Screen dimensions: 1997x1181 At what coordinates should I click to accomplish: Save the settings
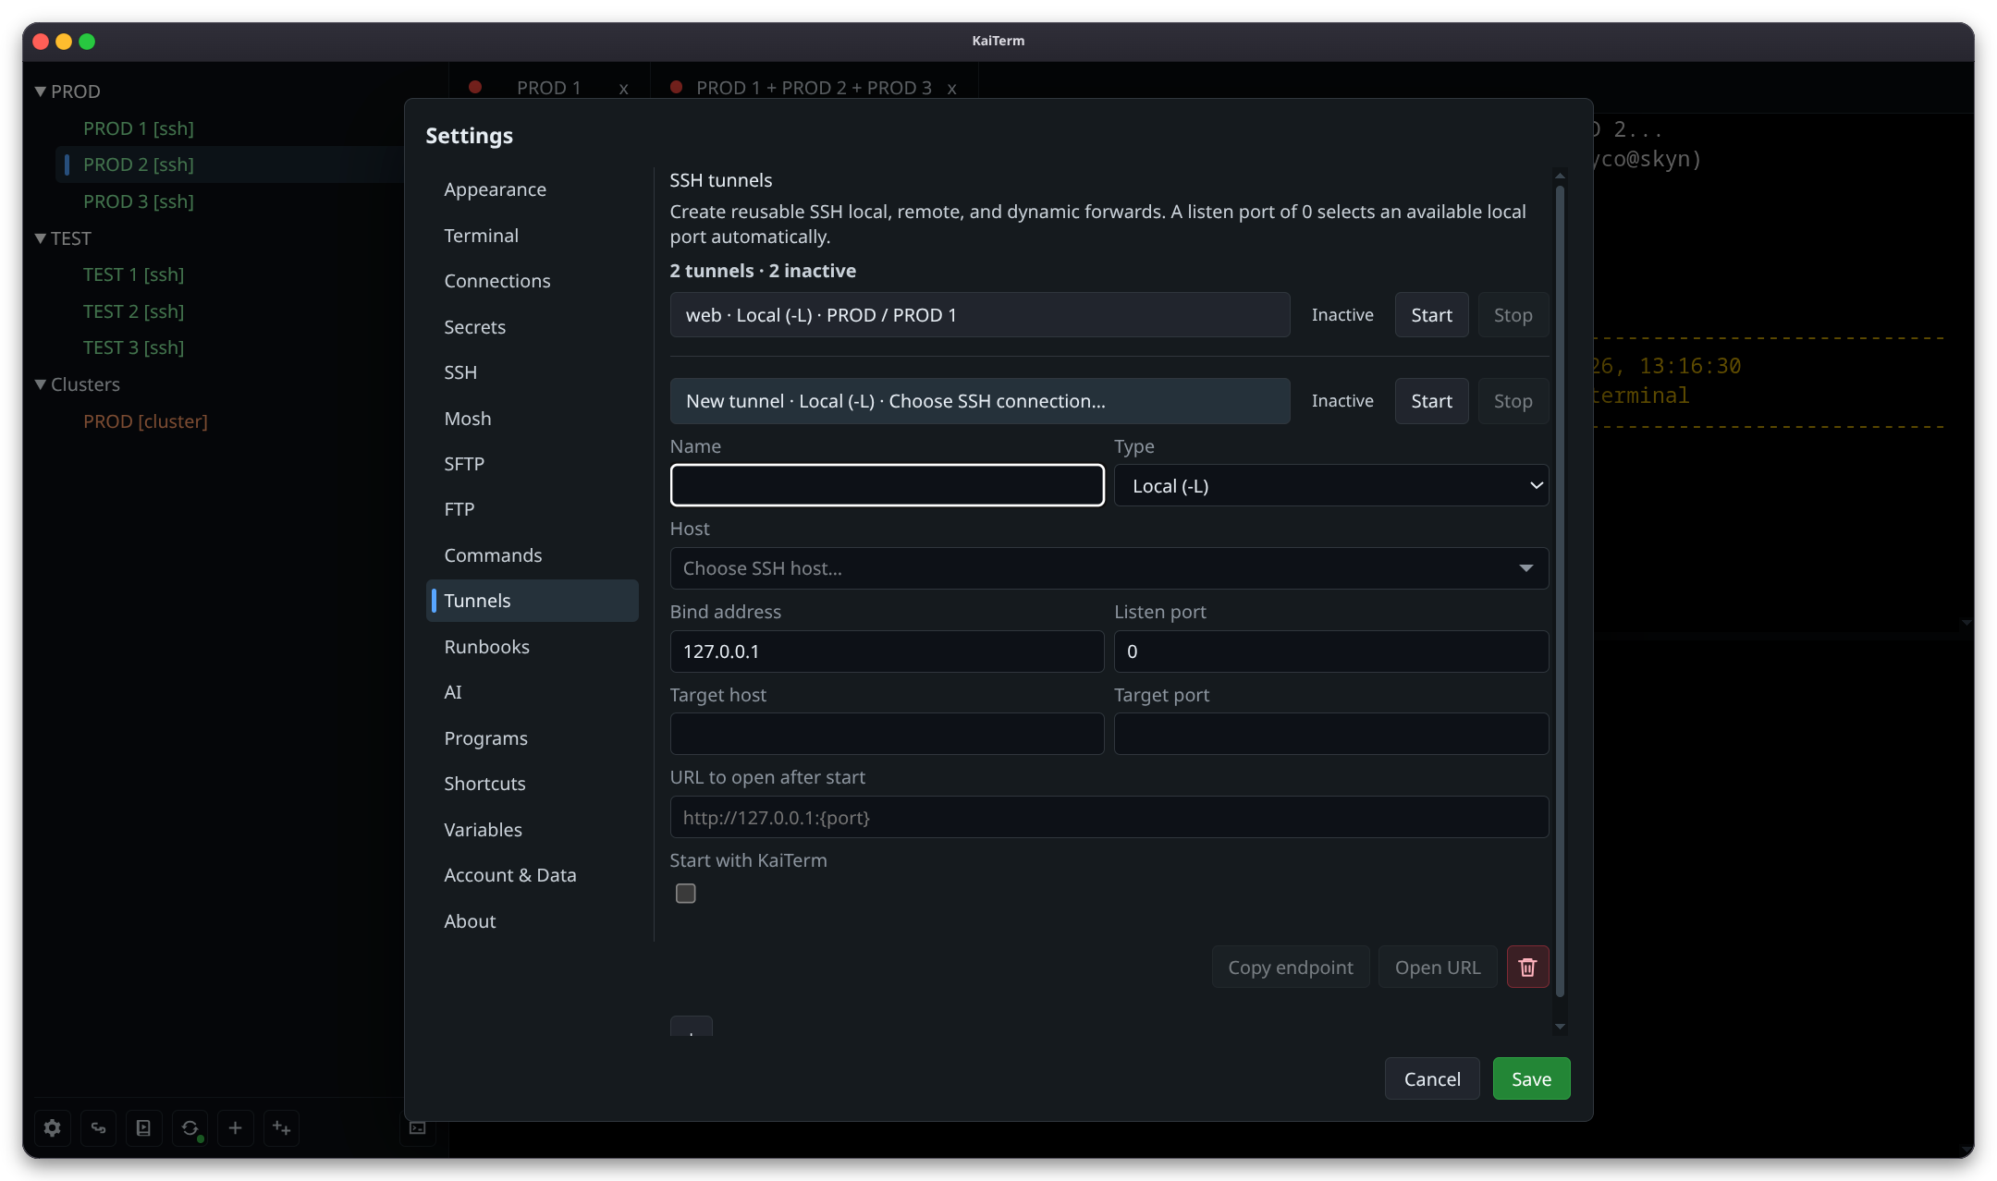coord(1531,1079)
